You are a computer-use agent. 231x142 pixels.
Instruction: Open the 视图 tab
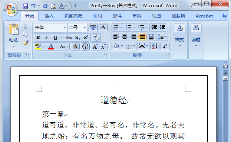156,16
